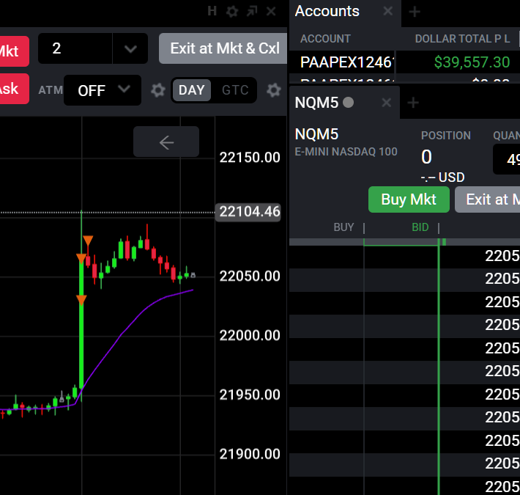Close the Accounts tab
Screen dimensions: 520x495
387,11
